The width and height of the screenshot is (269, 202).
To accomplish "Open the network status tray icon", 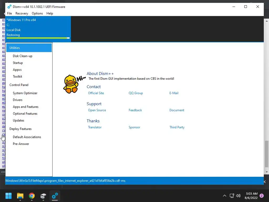I will tap(232, 196).
